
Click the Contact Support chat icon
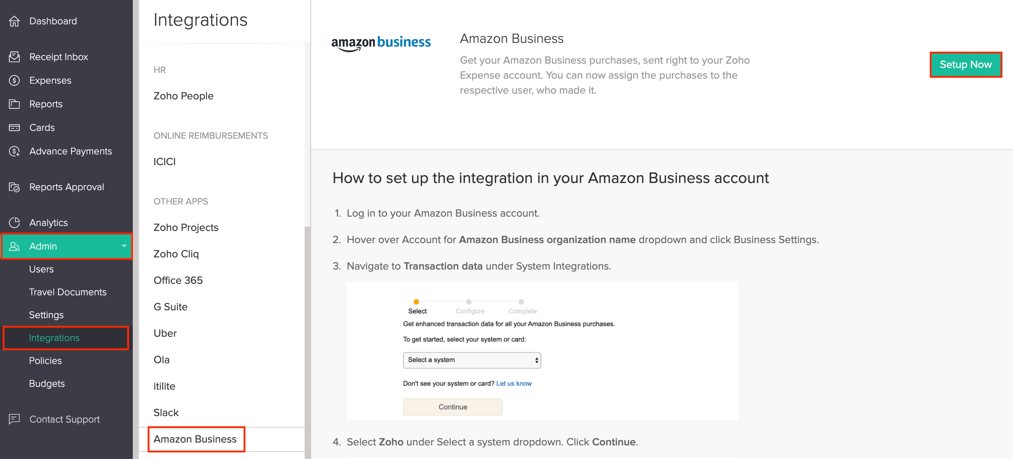[x=14, y=419]
